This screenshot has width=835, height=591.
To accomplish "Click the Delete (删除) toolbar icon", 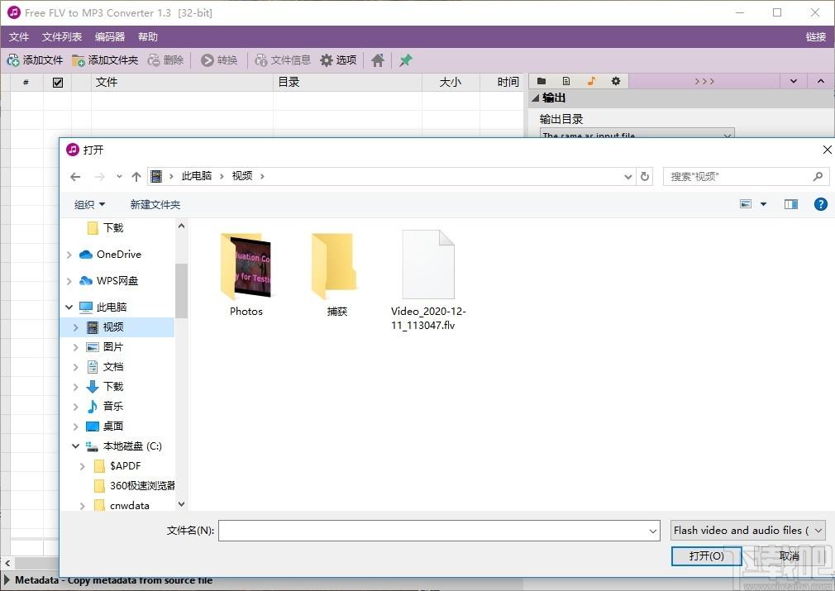I will point(154,60).
